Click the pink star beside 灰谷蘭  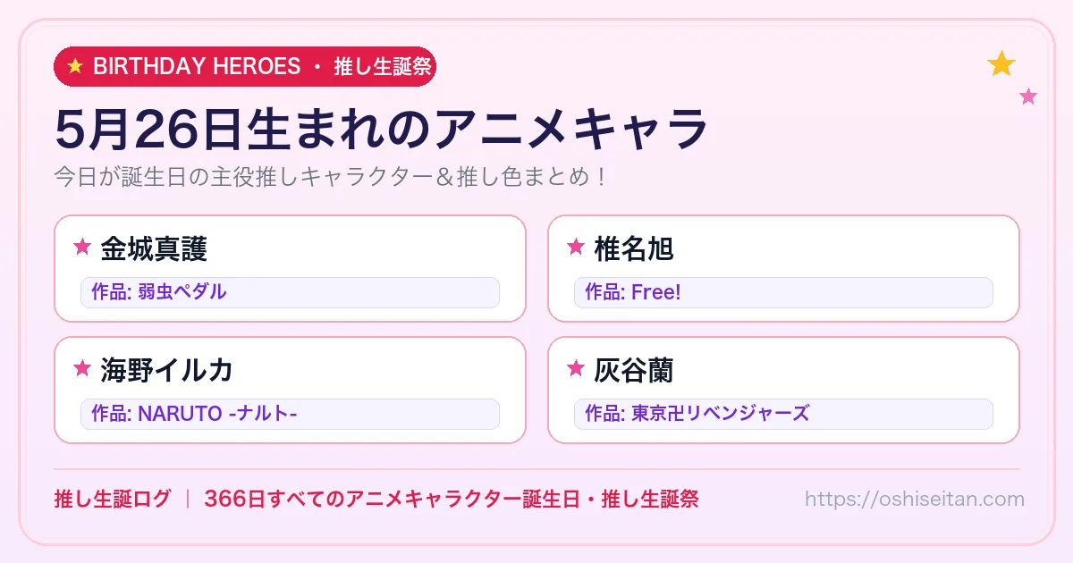click(x=576, y=368)
